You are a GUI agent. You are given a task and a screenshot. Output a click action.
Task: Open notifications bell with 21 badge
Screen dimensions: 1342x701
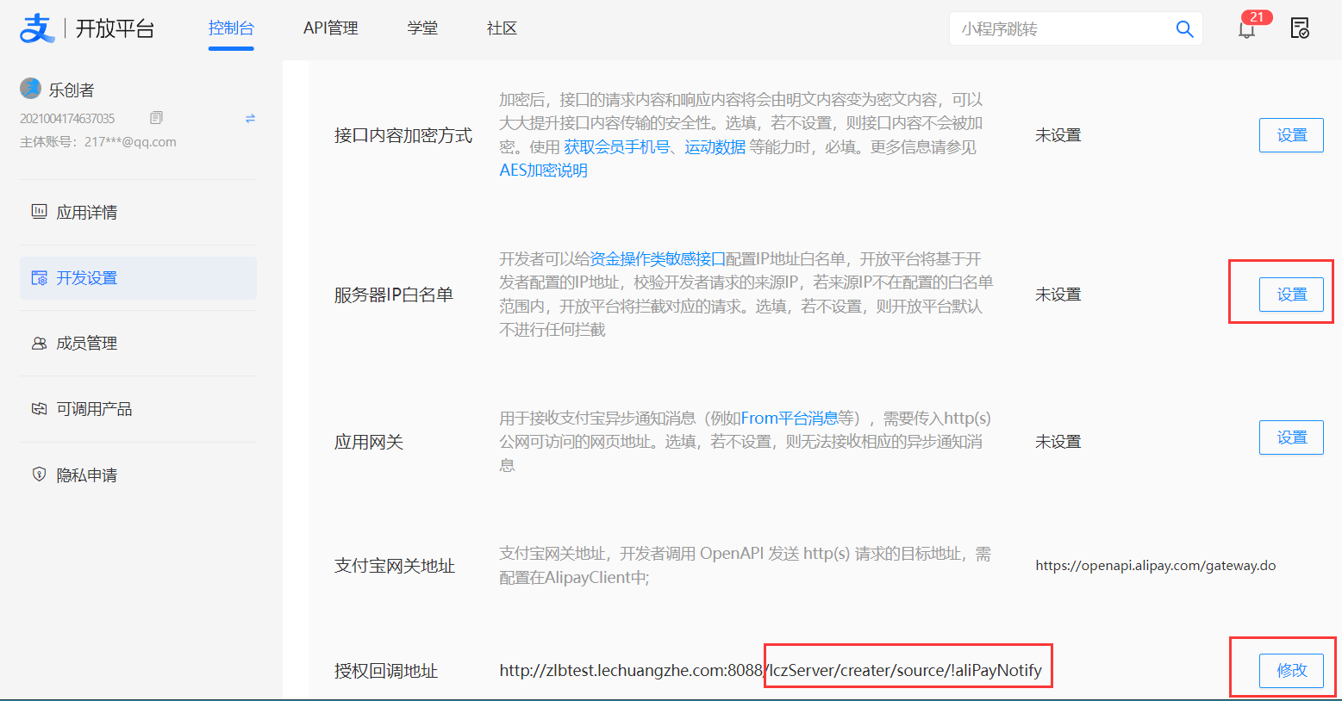(x=1246, y=29)
